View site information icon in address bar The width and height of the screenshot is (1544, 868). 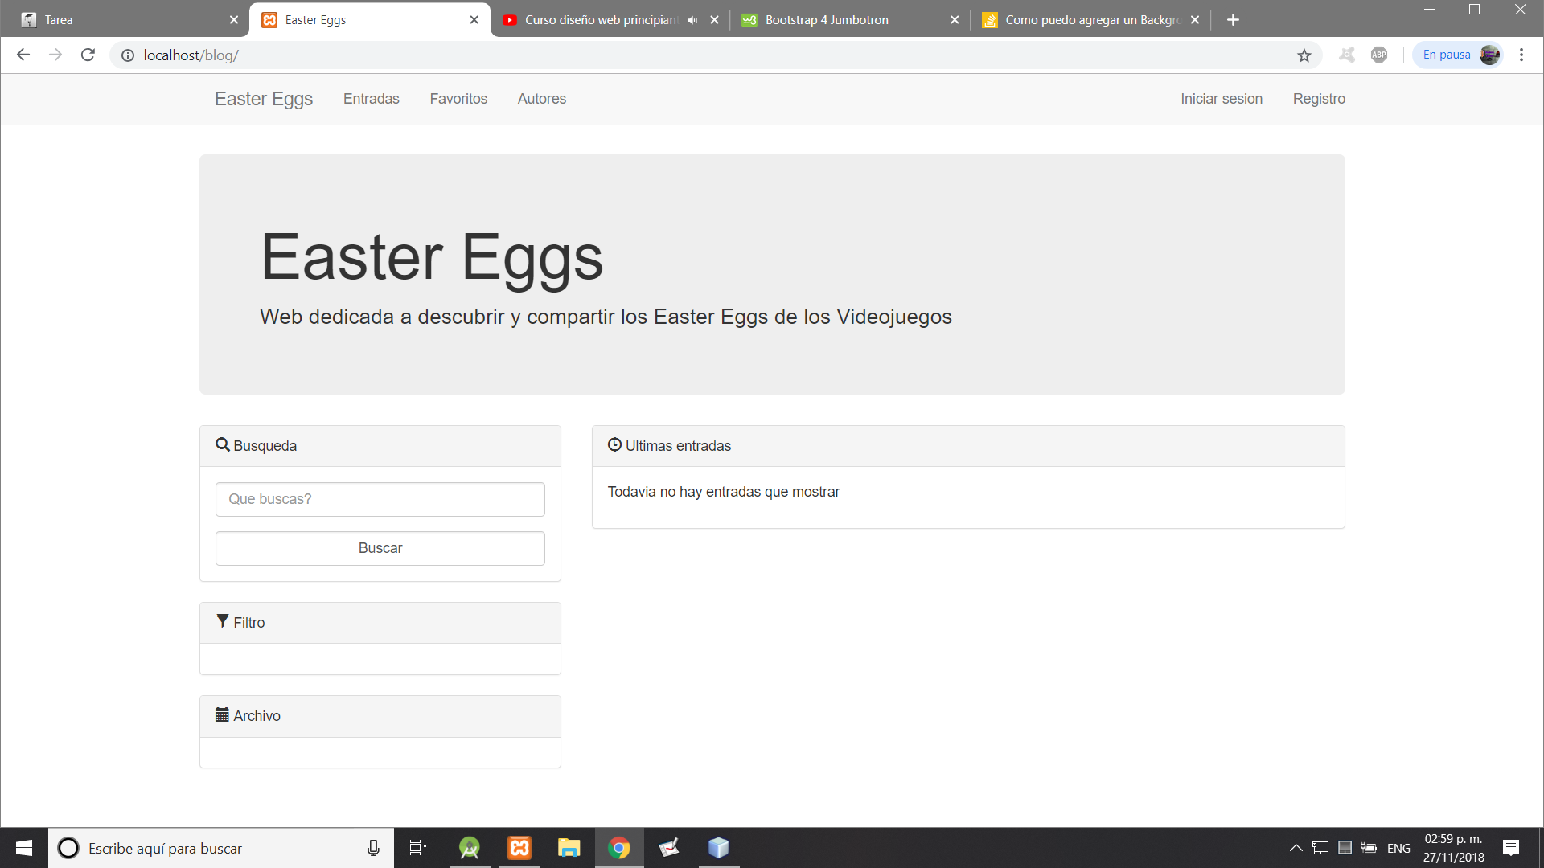click(x=128, y=55)
